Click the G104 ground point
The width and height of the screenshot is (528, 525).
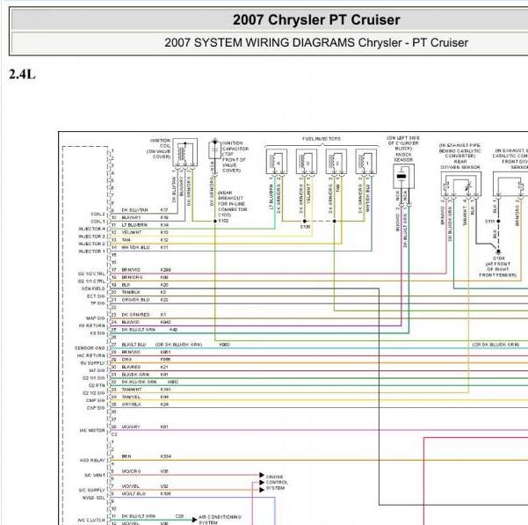pyautogui.click(x=498, y=252)
